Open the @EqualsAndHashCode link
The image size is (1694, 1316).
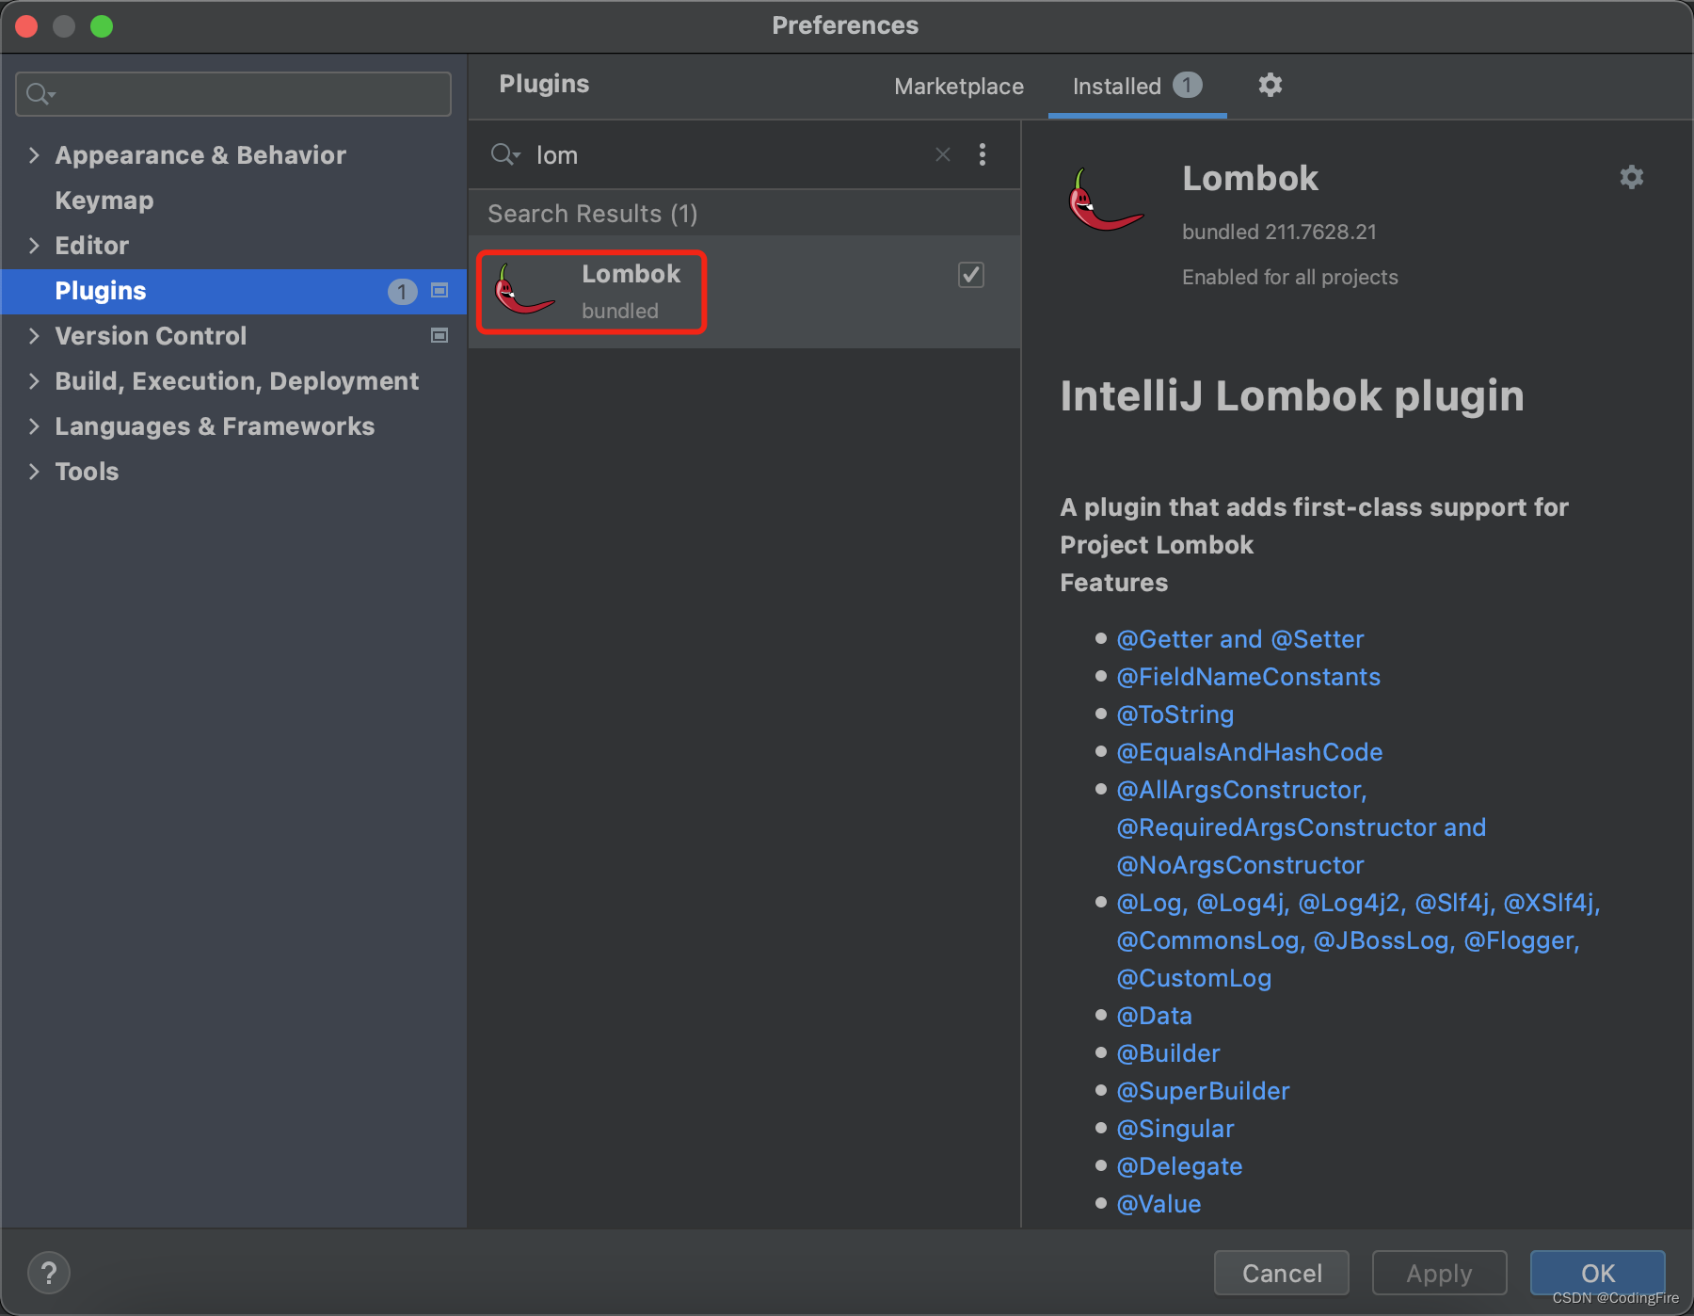[x=1249, y=752]
